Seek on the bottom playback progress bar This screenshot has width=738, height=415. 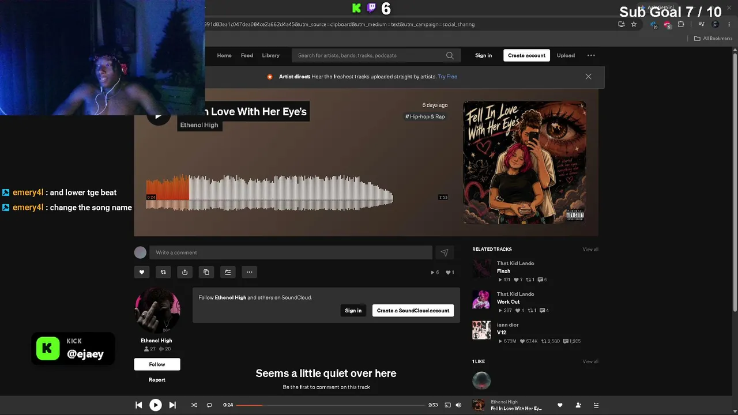(x=331, y=405)
